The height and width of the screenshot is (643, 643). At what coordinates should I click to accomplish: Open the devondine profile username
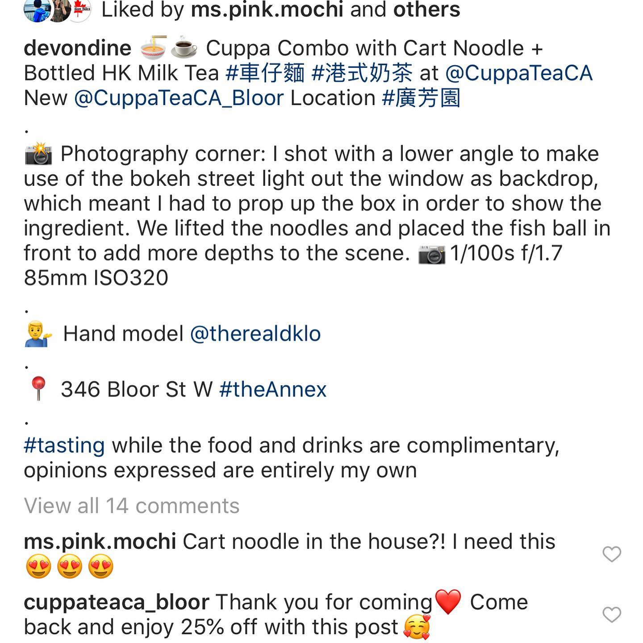78,48
